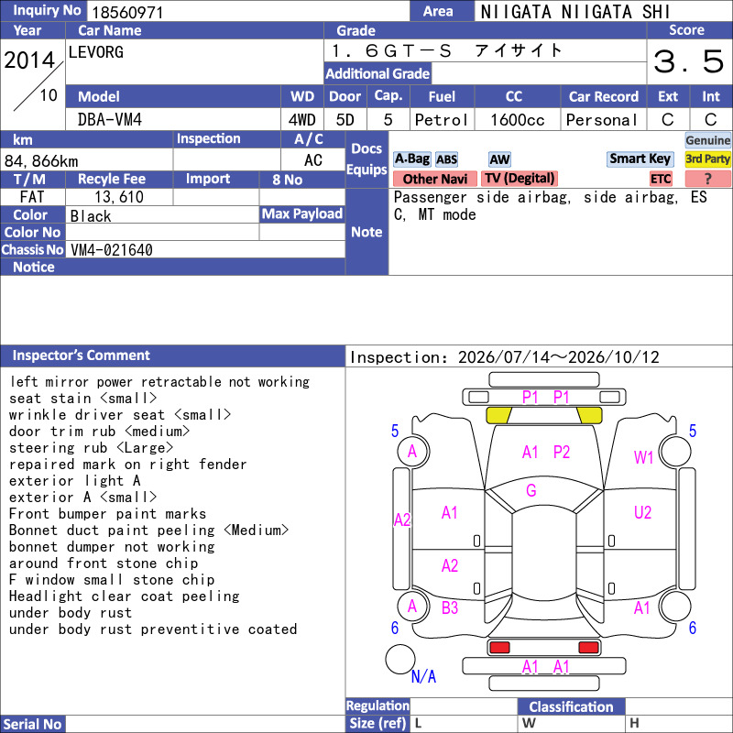This screenshot has width=733, height=733.
Task: Click the W1 mark on the diagram
Action: coord(643,457)
